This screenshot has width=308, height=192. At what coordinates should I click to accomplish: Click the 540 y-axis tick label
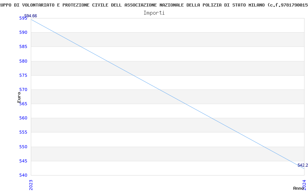(x=23, y=175)
